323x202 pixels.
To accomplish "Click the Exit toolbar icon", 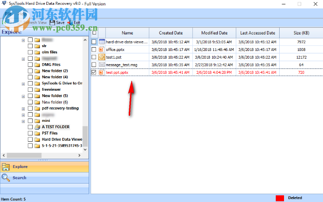I will (x=70, y=23).
